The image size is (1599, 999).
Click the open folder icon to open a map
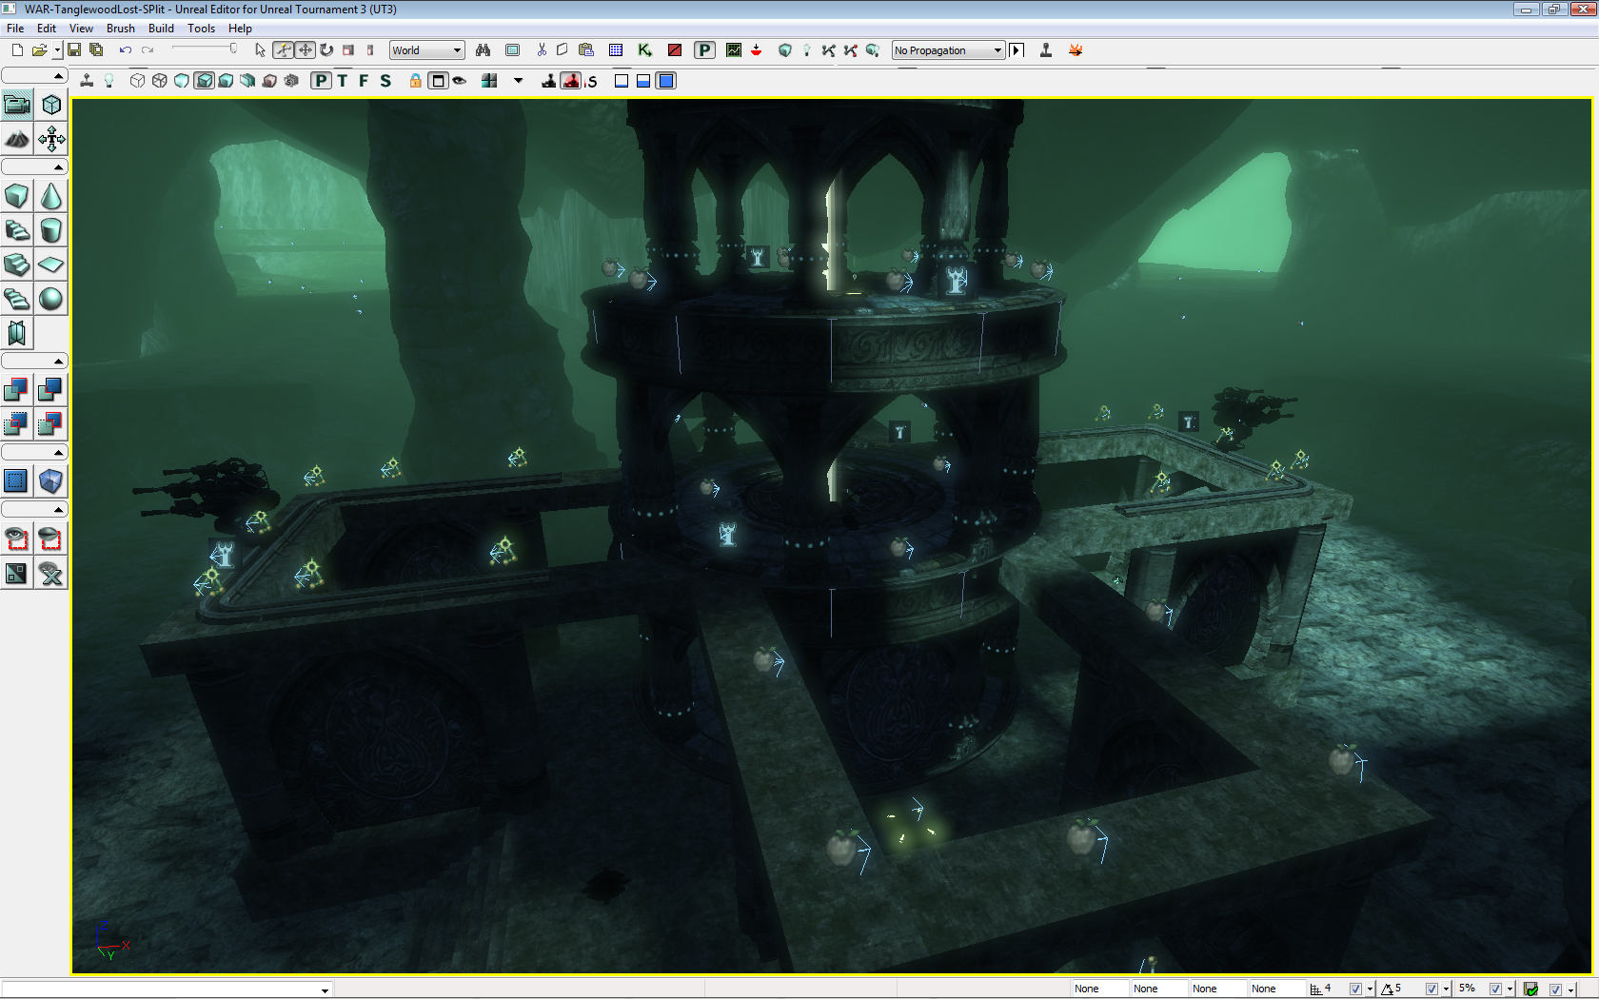click(x=39, y=50)
